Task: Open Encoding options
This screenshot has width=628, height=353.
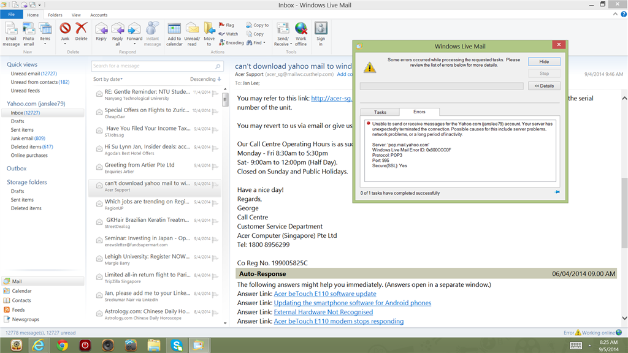Action: (231, 43)
